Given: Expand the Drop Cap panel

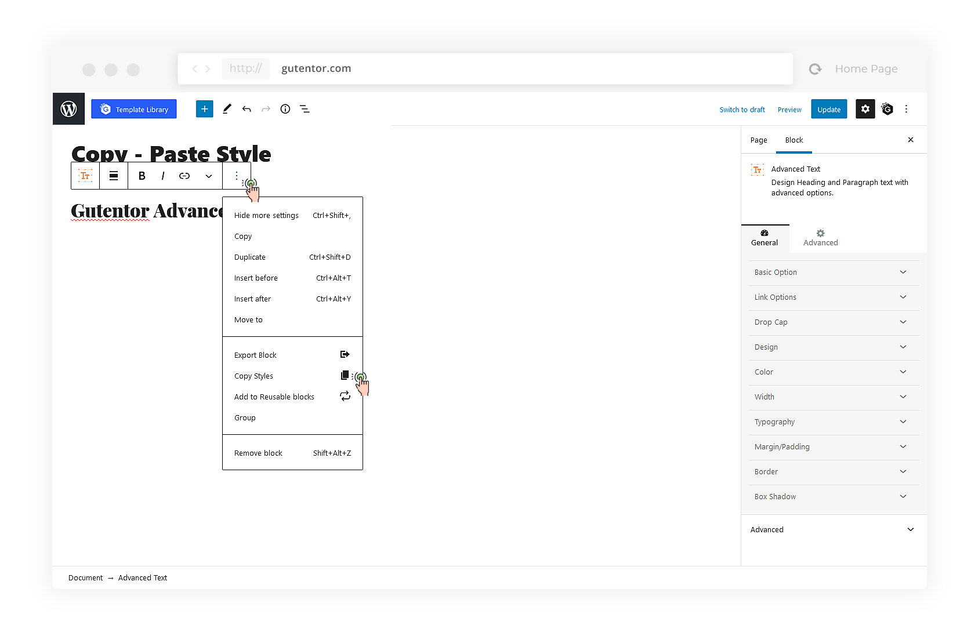Looking at the screenshot, I should (834, 322).
